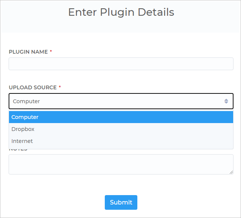Select the highlighted Computer option
The width and height of the screenshot is (241, 218).
click(x=121, y=117)
